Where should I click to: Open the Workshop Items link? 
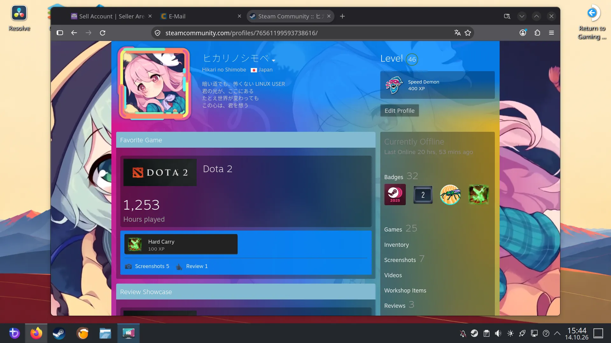pyautogui.click(x=405, y=291)
